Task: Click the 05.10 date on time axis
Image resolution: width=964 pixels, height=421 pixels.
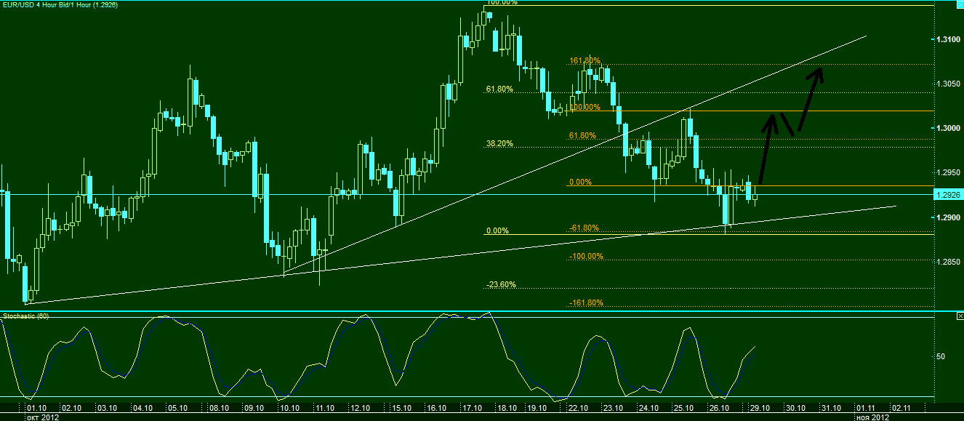Action: (x=178, y=408)
